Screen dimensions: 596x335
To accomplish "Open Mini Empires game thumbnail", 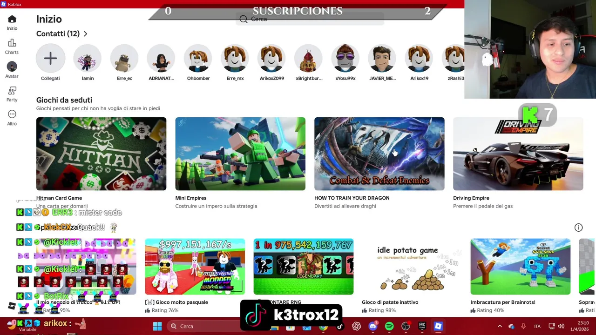I will coord(240,154).
